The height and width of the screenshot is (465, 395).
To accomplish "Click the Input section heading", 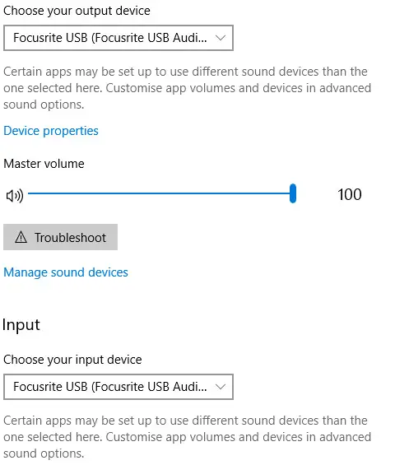I will point(21,325).
